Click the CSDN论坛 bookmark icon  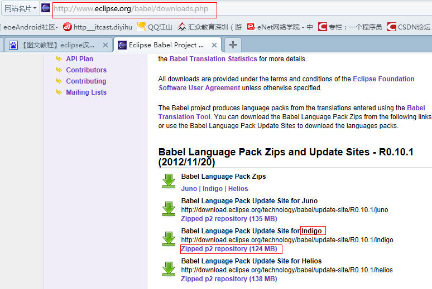pyautogui.click(x=391, y=27)
